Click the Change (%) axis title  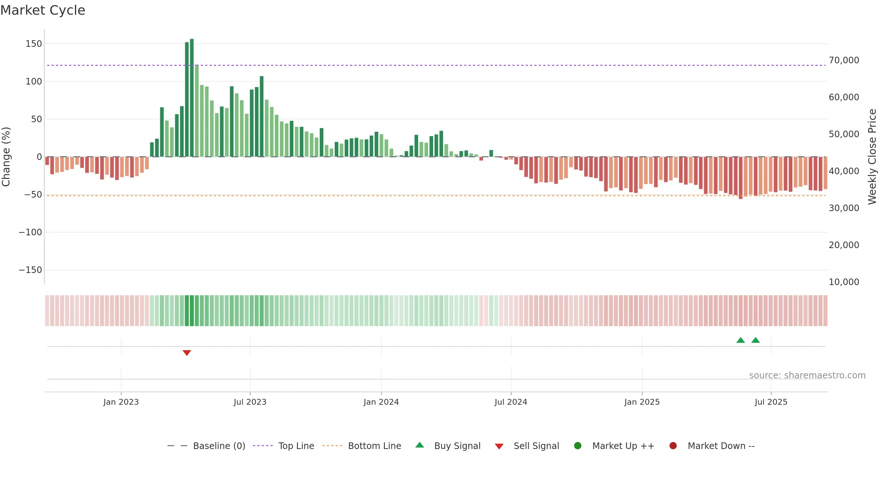click(6, 157)
